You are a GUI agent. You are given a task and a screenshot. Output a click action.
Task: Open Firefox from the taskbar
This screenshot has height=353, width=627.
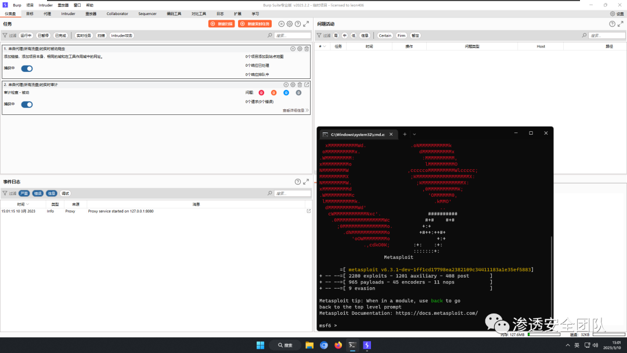coord(338,345)
